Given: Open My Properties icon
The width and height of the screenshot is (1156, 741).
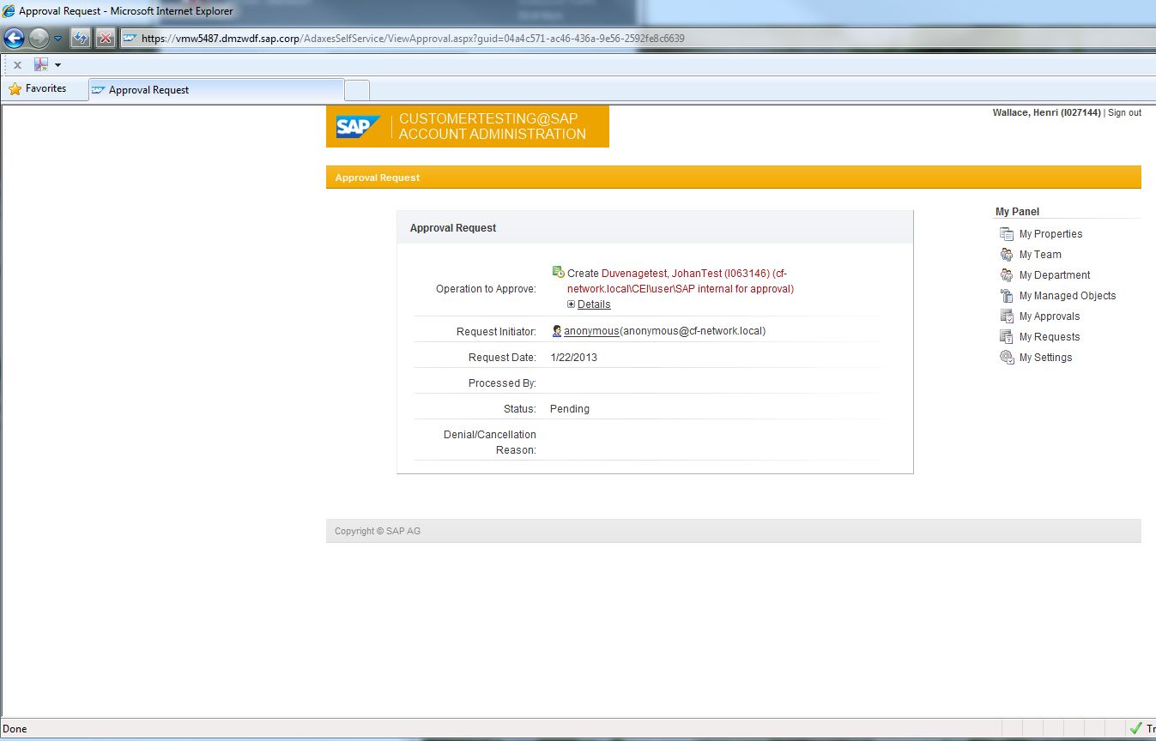Looking at the screenshot, I should 1007,234.
